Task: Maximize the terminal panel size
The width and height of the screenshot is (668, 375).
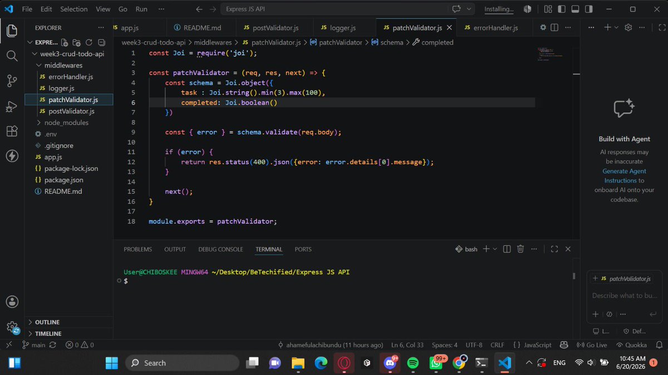Action: tap(554, 249)
